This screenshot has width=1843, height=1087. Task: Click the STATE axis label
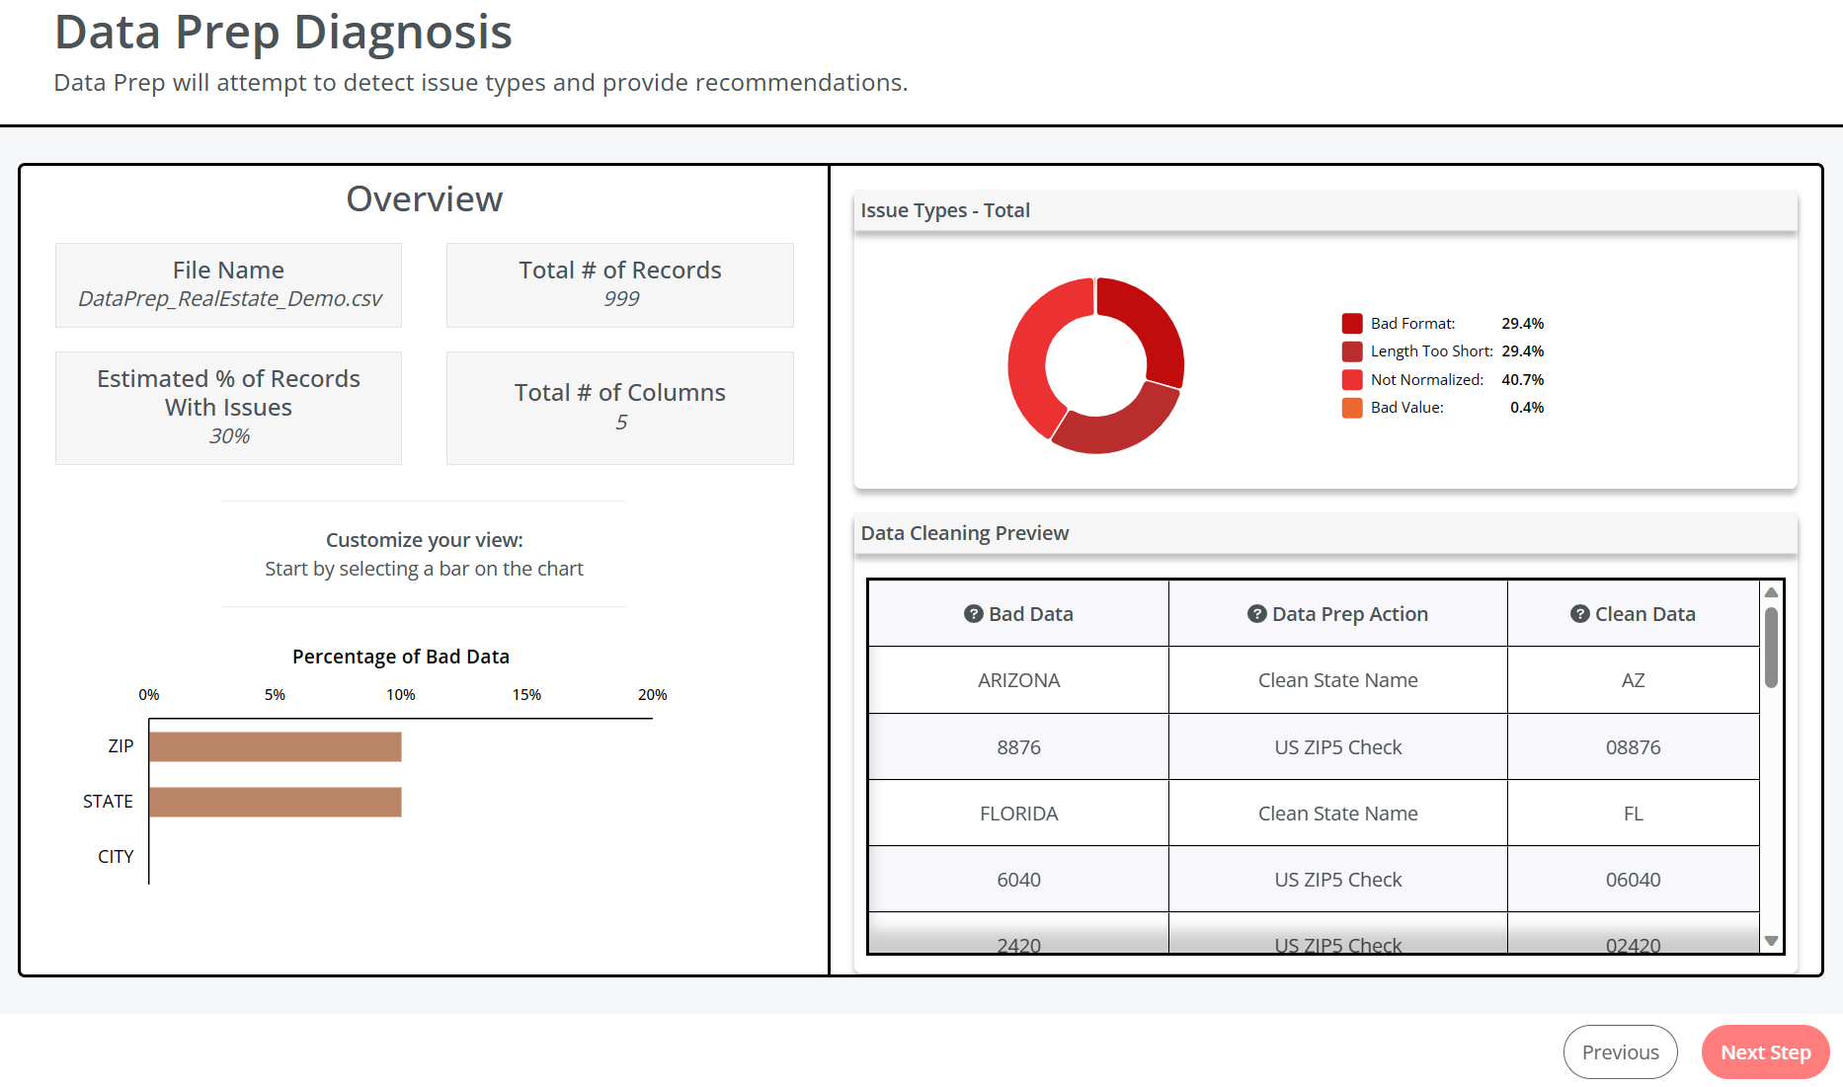[108, 802]
